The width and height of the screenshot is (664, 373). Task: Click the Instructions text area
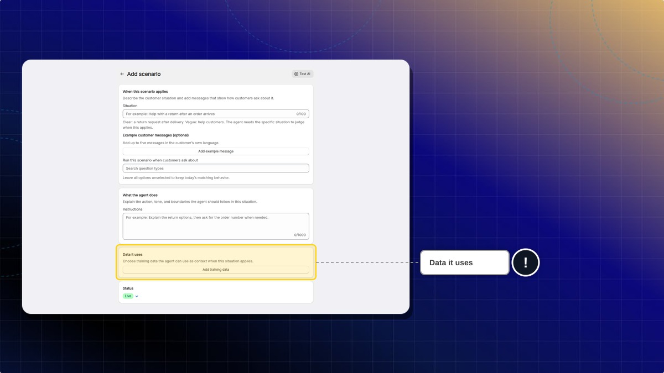click(216, 227)
